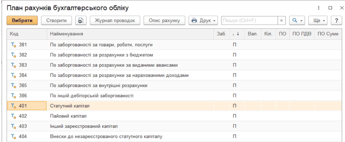345x142 pixels.
Task: Click the П value in row 403
Action: pos(235,126)
